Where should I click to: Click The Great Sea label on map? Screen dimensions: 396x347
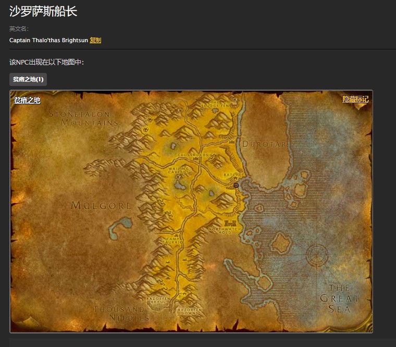[x=339, y=299]
